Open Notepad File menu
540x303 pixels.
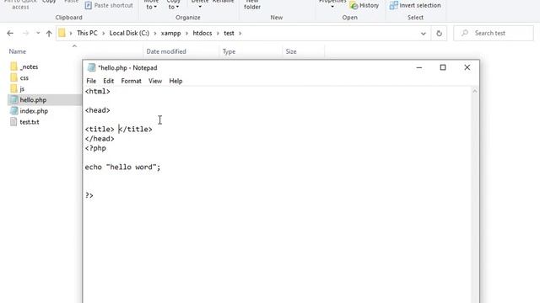coord(91,81)
